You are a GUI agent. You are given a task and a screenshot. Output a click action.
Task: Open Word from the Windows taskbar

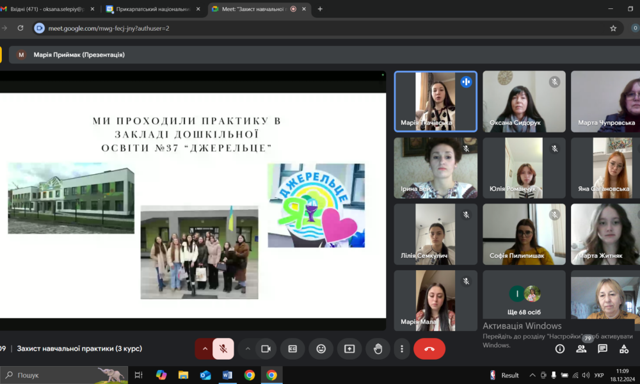[x=227, y=375]
